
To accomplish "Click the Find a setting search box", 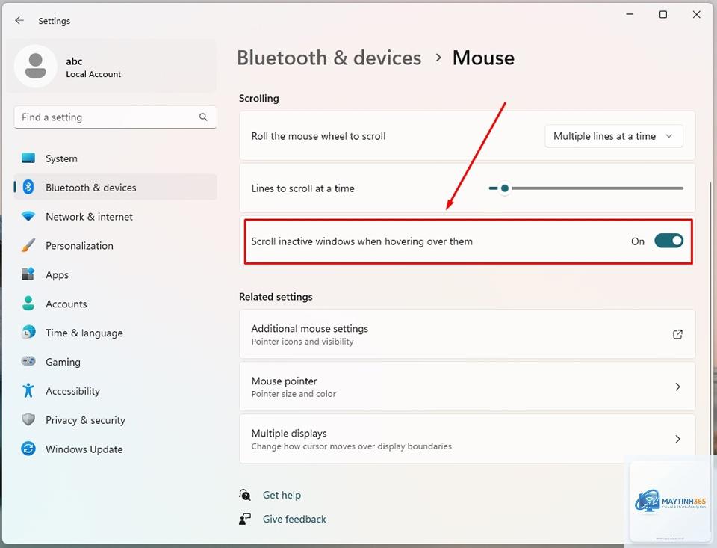I will (115, 117).
